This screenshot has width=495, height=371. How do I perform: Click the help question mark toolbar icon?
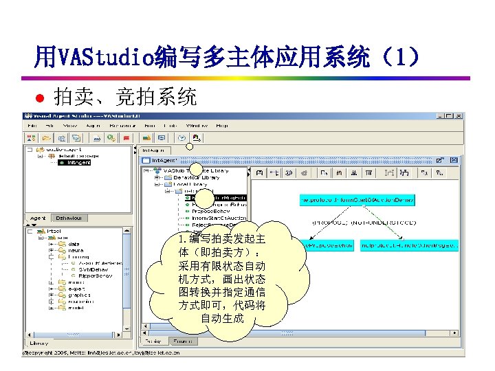click(181, 138)
